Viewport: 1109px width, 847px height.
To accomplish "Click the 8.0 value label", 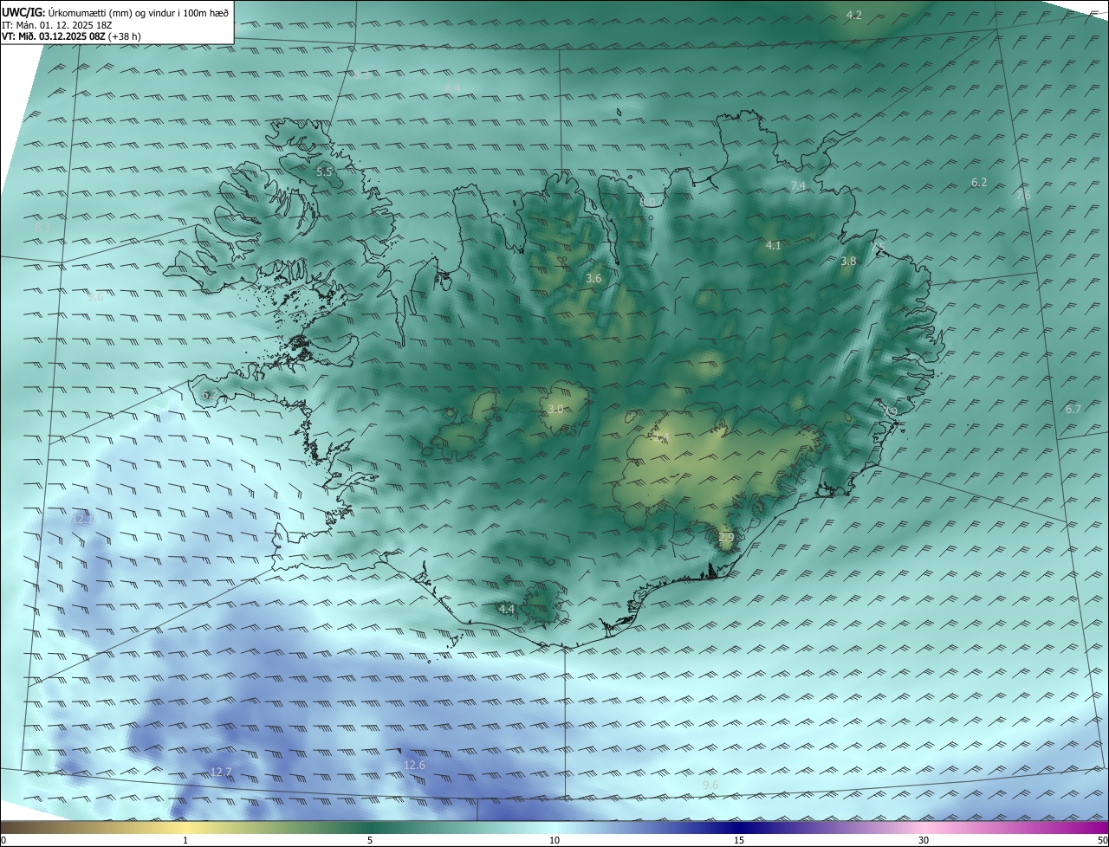I will [647, 203].
